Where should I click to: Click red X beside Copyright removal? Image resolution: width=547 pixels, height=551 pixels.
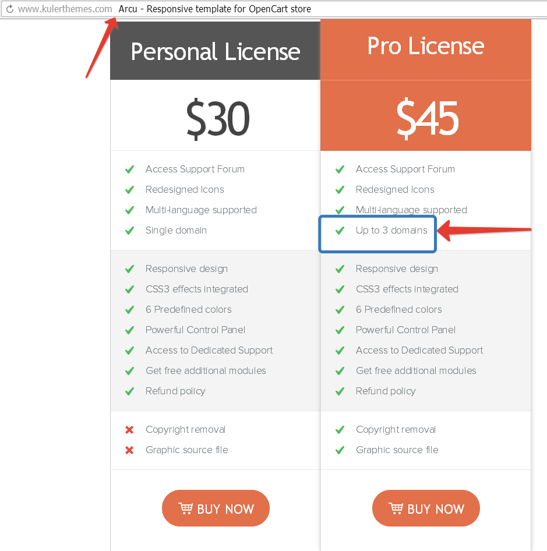click(x=129, y=430)
